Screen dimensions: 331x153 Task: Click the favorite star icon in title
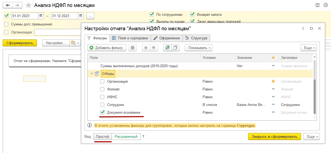[x=28, y=5]
